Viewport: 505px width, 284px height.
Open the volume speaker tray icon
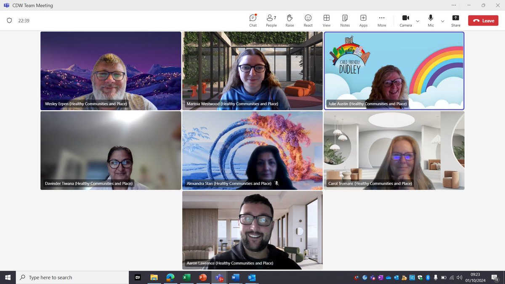pyautogui.click(x=460, y=277)
